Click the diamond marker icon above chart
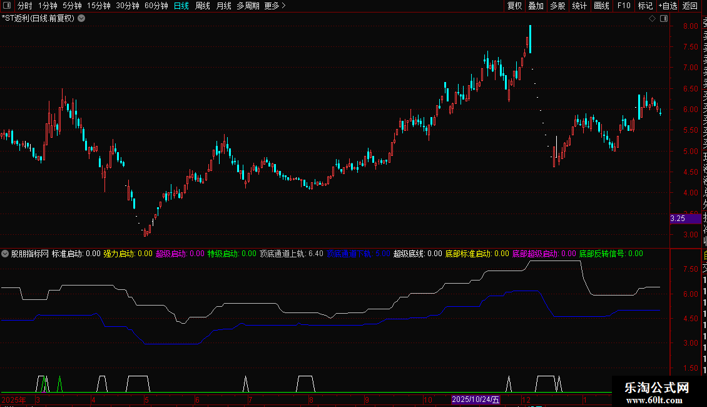707x407 pixels. click(x=652, y=19)
